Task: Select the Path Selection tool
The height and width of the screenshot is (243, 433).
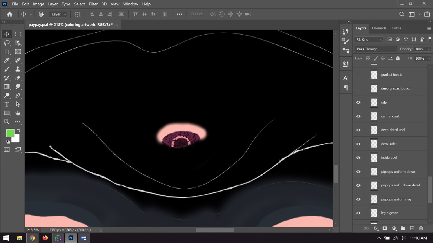Action: click(x=18, y=104)
